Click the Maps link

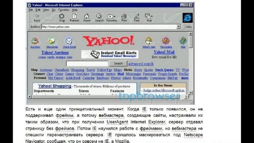118,70
